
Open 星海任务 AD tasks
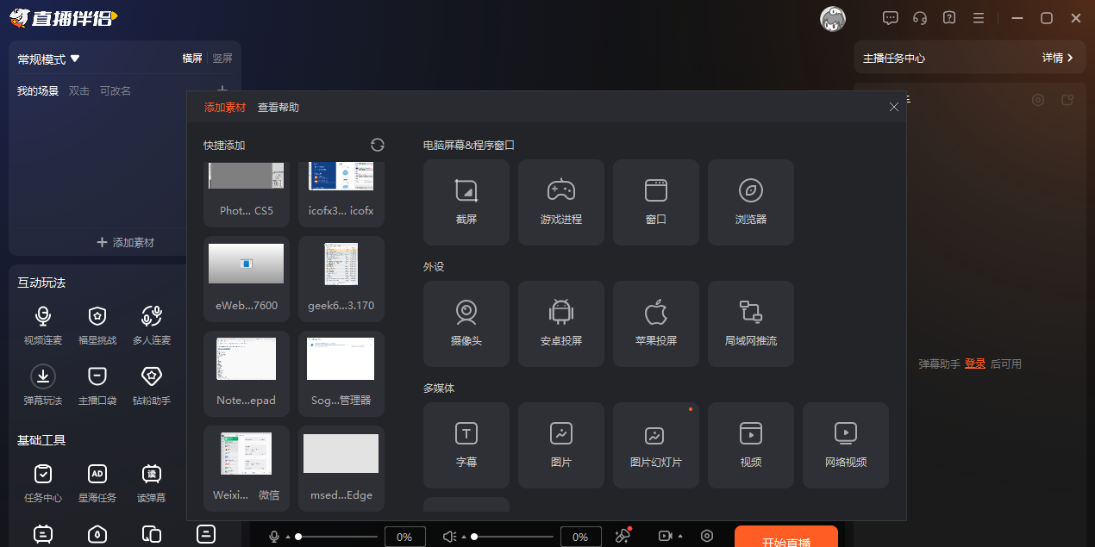click(97, 483)
